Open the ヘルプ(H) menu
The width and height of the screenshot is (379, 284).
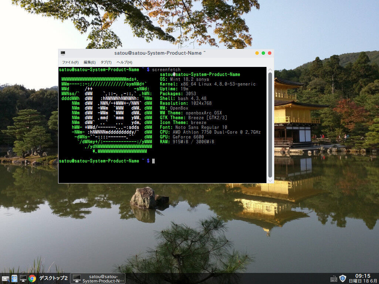pyautogui.click(x=124, y=62)
